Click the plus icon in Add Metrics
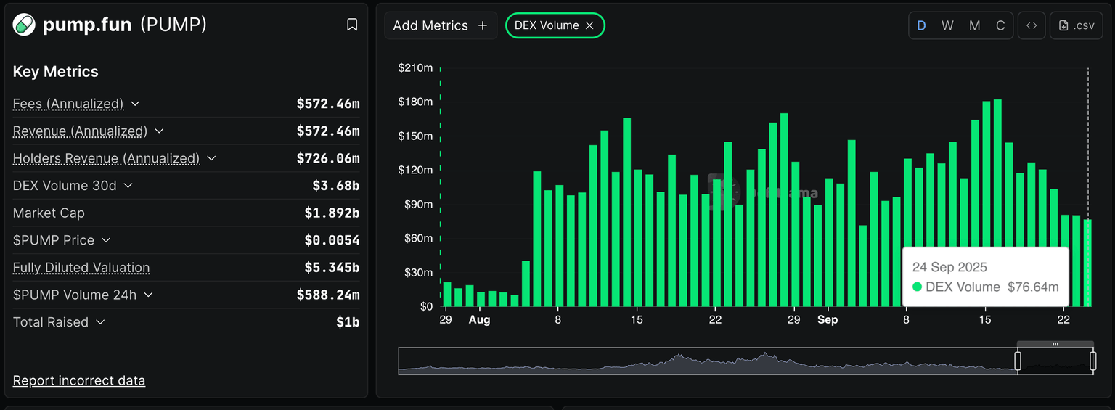Viewport: 1115px width, 410px height. point(483,25)
